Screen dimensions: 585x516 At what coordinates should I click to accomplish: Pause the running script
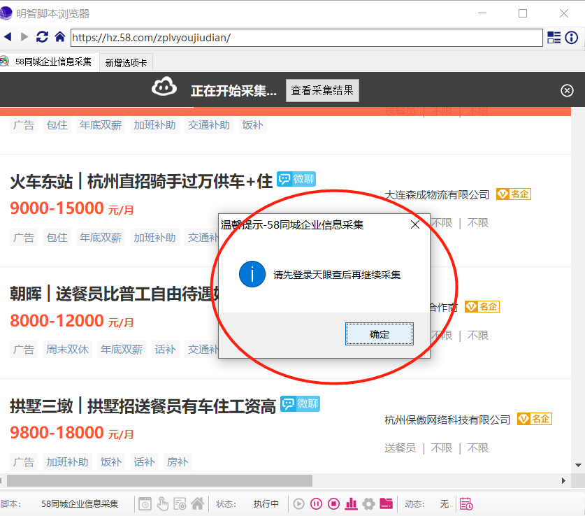point(316,504)
